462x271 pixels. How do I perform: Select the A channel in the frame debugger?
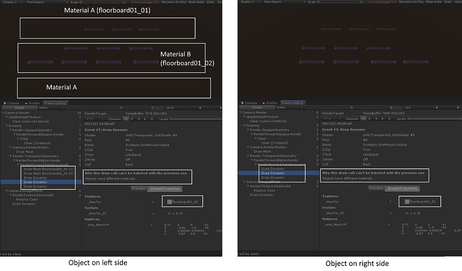(151, 119)
